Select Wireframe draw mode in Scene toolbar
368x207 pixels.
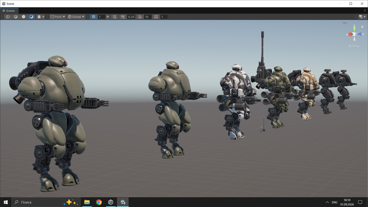pyautogui.click(x=8, y=17)
